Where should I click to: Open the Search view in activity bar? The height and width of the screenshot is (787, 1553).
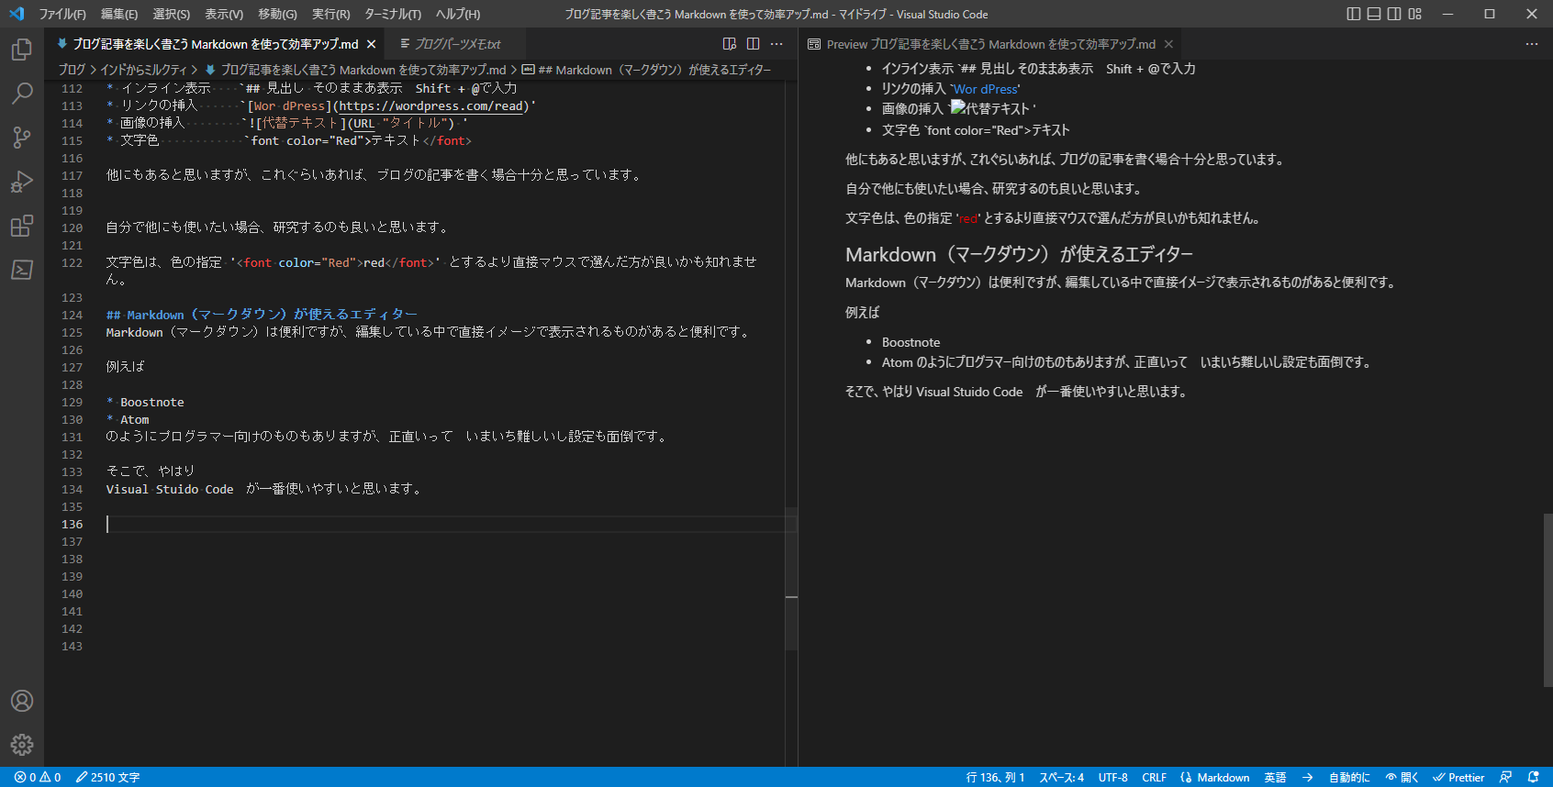[22, 94]
